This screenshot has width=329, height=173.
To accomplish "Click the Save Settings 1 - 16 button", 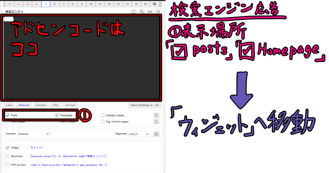I will [145, 105].
